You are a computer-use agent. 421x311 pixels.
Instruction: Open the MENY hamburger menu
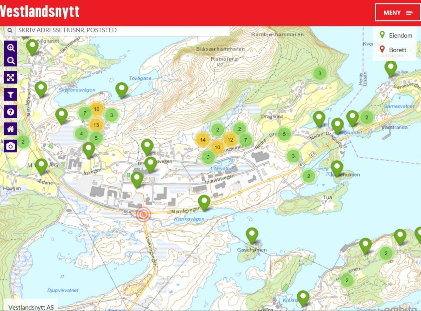click(398, 13)
